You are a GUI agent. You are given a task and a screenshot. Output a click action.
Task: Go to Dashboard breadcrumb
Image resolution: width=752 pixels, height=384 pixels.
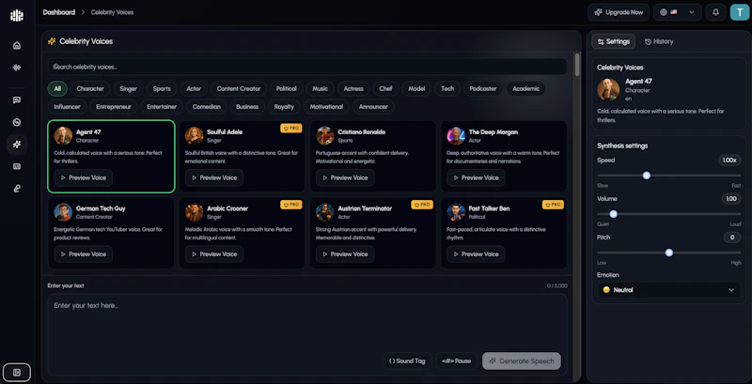[x=59, y=12]
